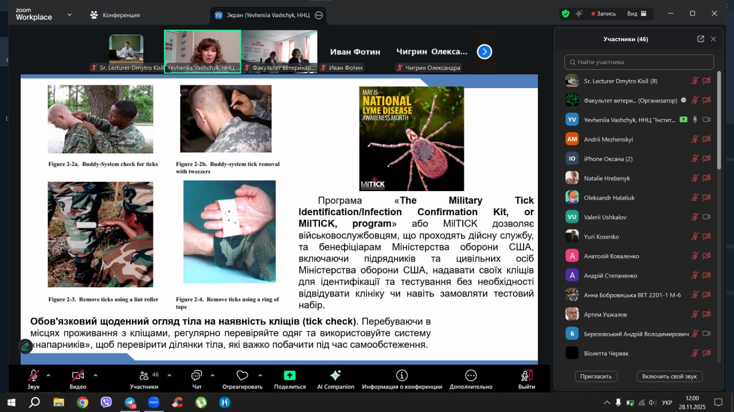Viewport: 734px width, 412px height.
Task: Click the conference information icon
Action: click(x=401, y=375)
